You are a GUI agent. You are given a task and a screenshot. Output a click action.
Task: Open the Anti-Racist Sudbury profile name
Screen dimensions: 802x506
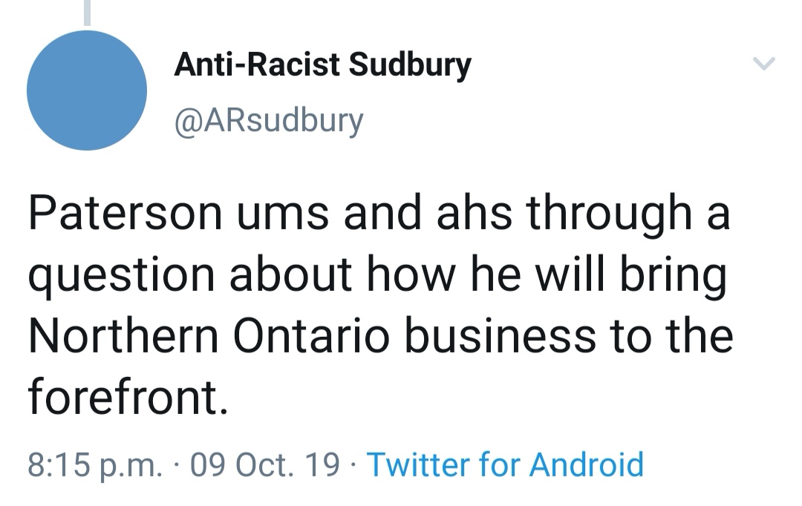322,65
